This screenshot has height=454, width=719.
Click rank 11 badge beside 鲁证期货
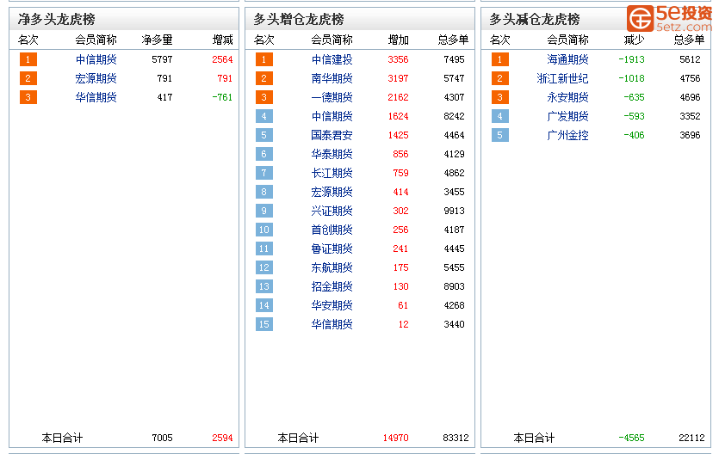point(264,248)
